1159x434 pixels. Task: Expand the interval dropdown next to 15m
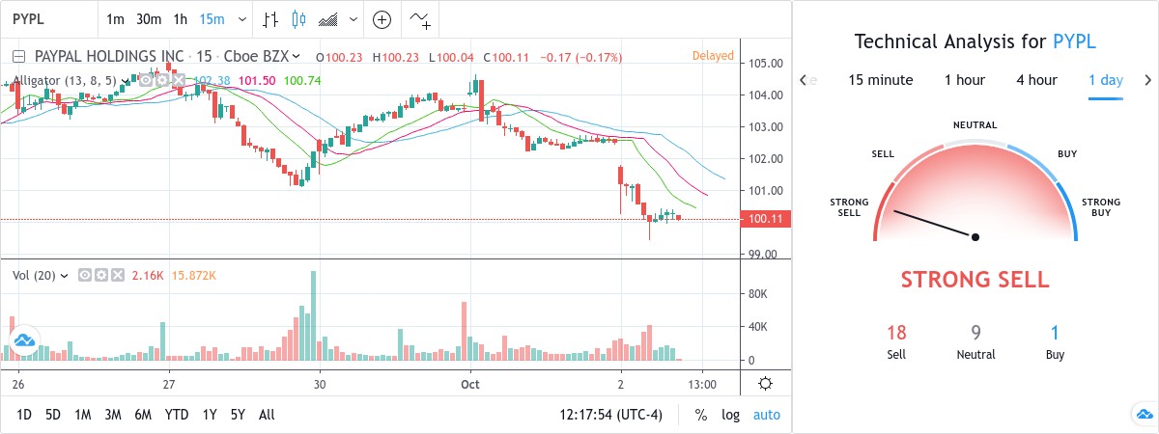[x=241, y=19]
